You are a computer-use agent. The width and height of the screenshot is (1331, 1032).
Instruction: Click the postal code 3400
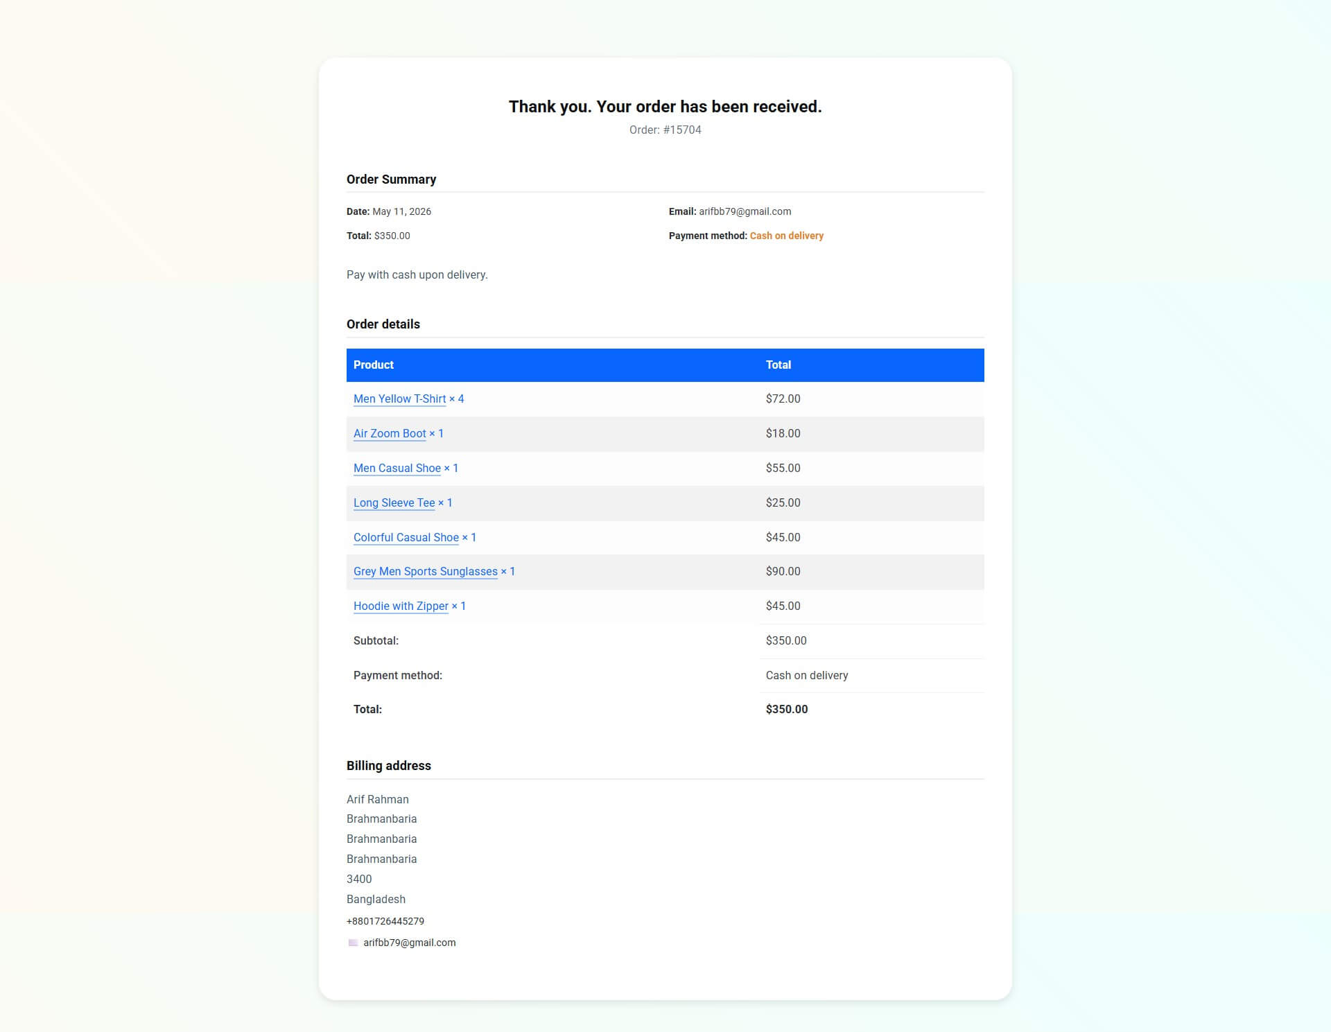(x=359, y=879)
